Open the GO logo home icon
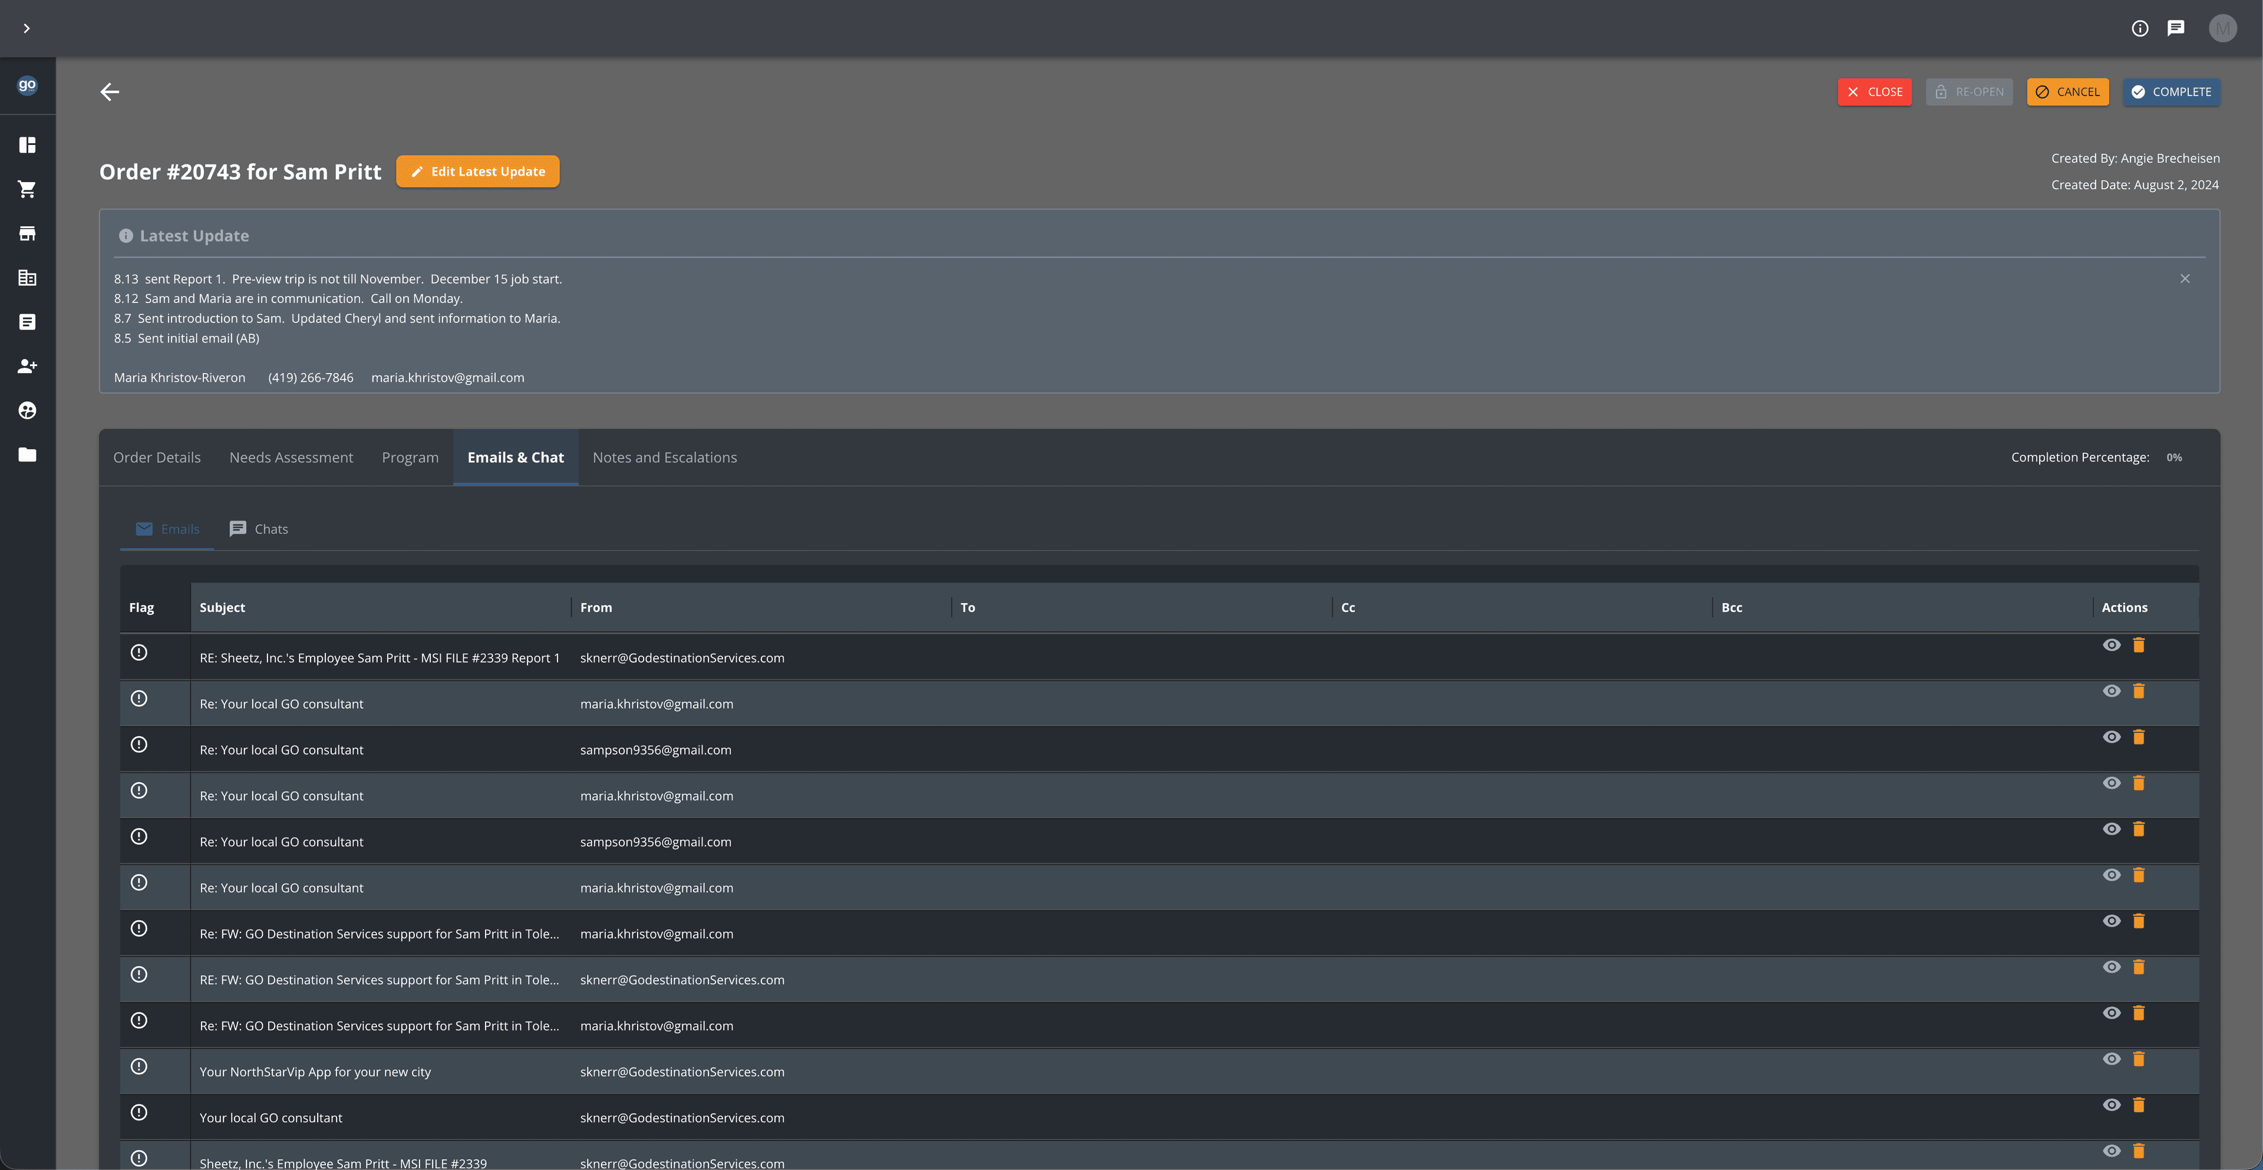 tap(27, 85)
